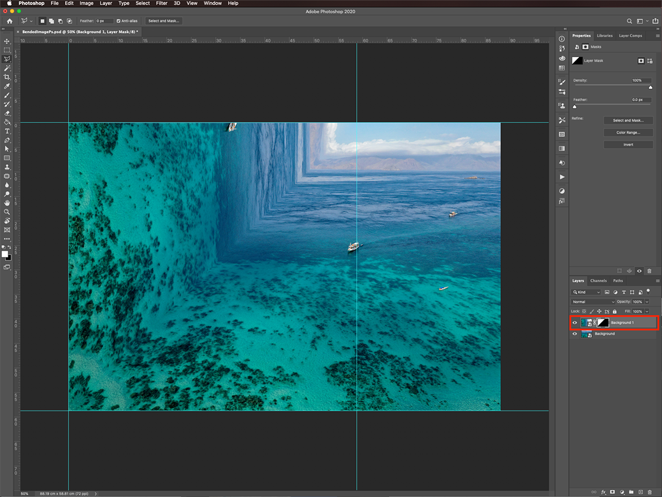Switch to the Channels tab

coord(598,281)
